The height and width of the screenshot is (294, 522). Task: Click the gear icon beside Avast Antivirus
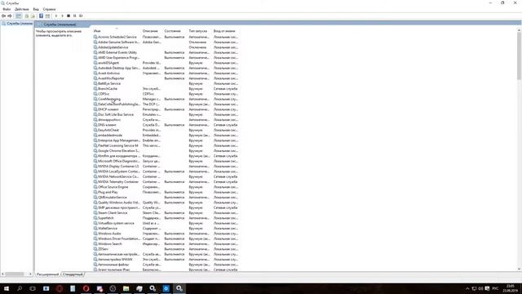click(95, 73)
